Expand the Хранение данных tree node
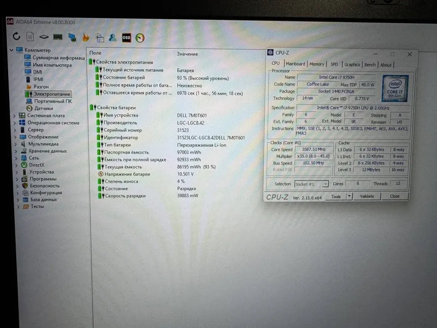 point(15,151)
